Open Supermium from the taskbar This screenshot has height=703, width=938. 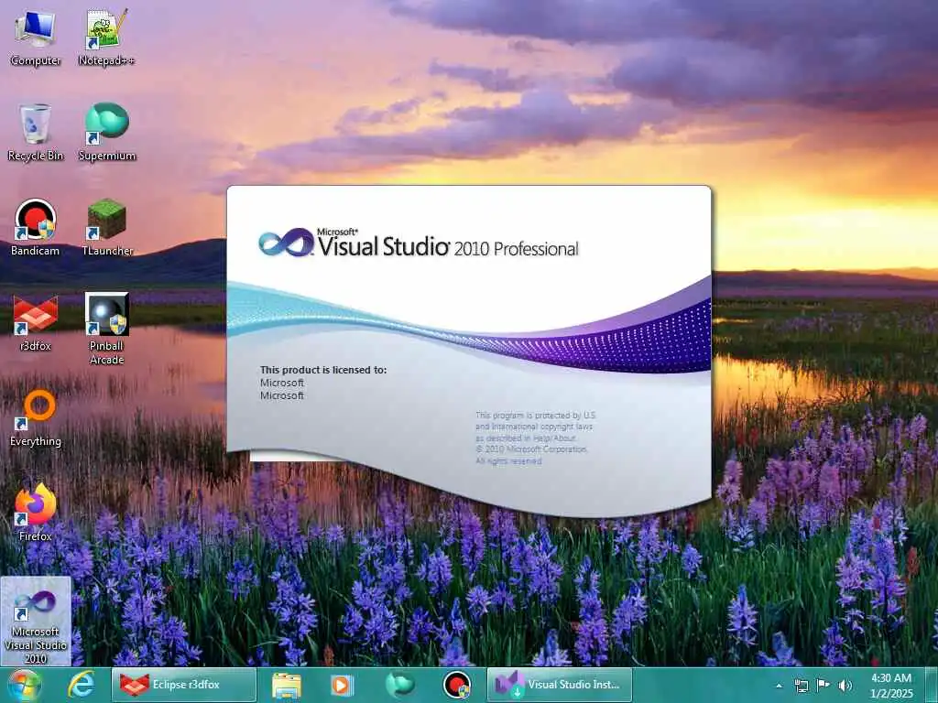(x=399, y=685)
